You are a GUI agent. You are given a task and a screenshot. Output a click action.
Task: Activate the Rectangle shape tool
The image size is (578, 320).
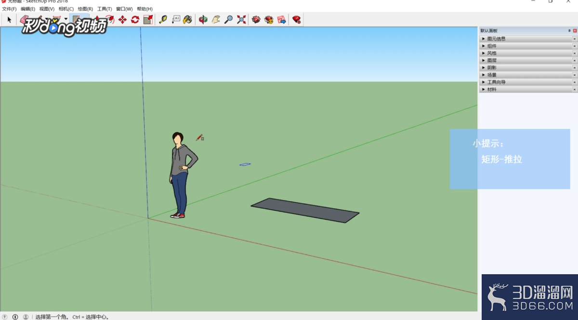76,20
